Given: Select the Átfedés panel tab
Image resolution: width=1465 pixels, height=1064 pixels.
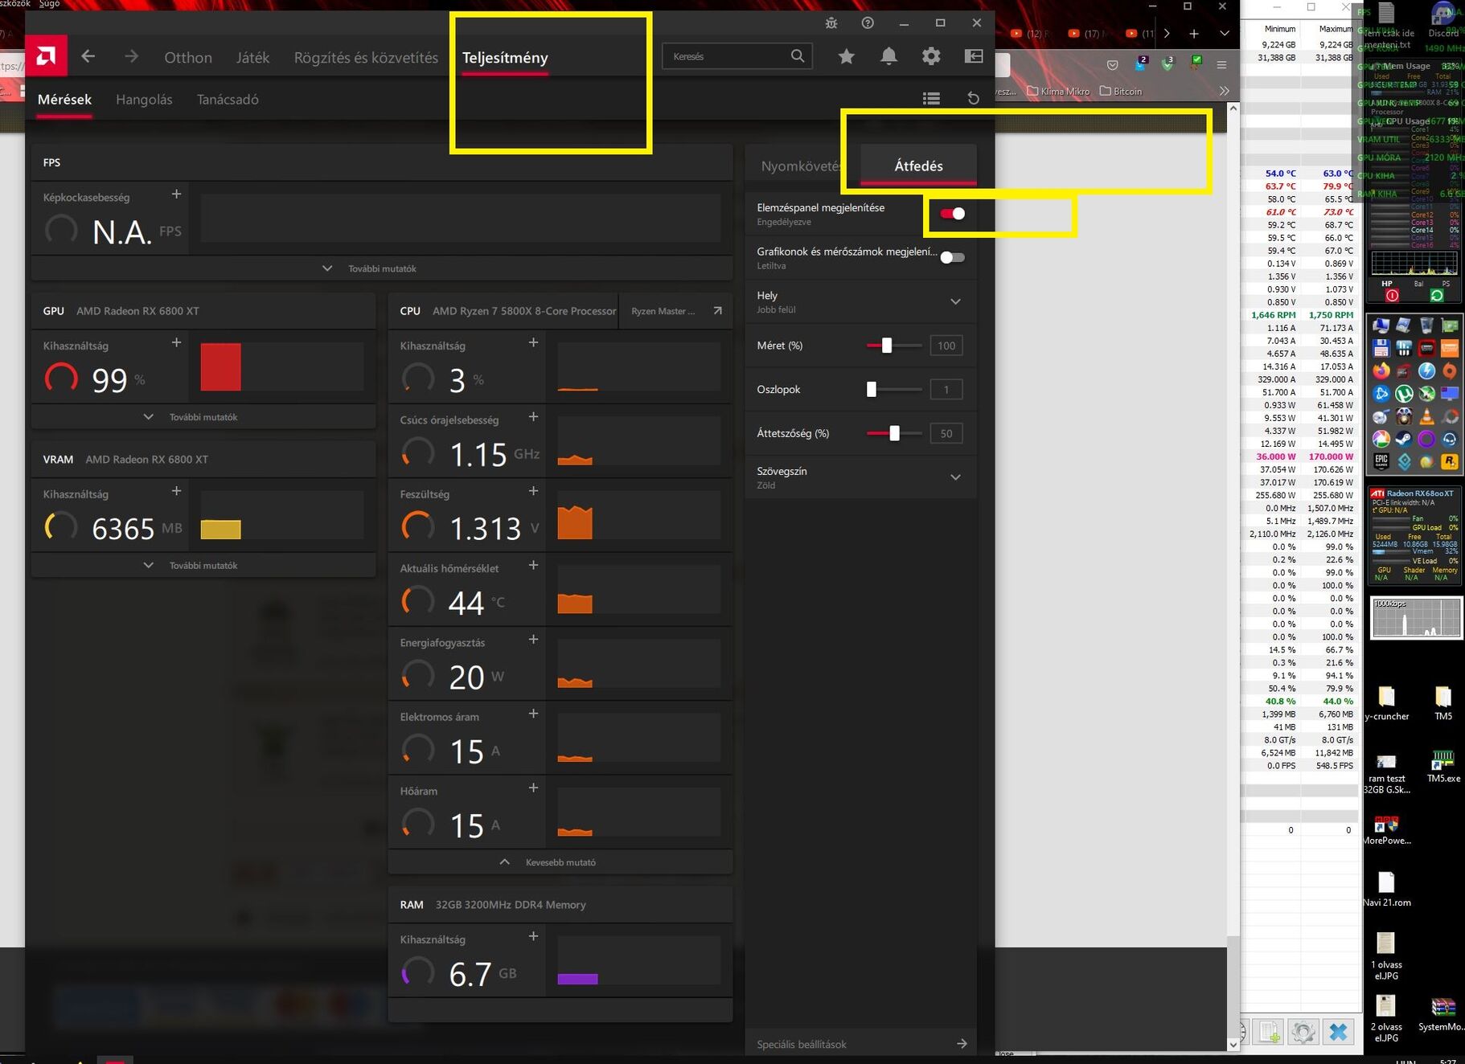Looking at the screenshot, I should pos(918,166).
